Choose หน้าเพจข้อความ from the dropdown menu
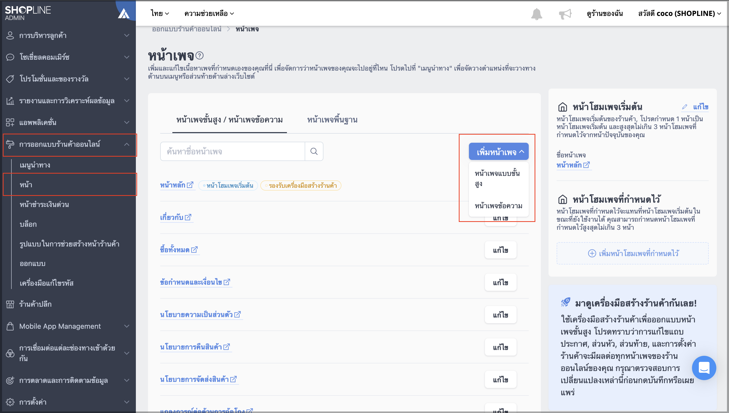 click(x=499, y=206)
